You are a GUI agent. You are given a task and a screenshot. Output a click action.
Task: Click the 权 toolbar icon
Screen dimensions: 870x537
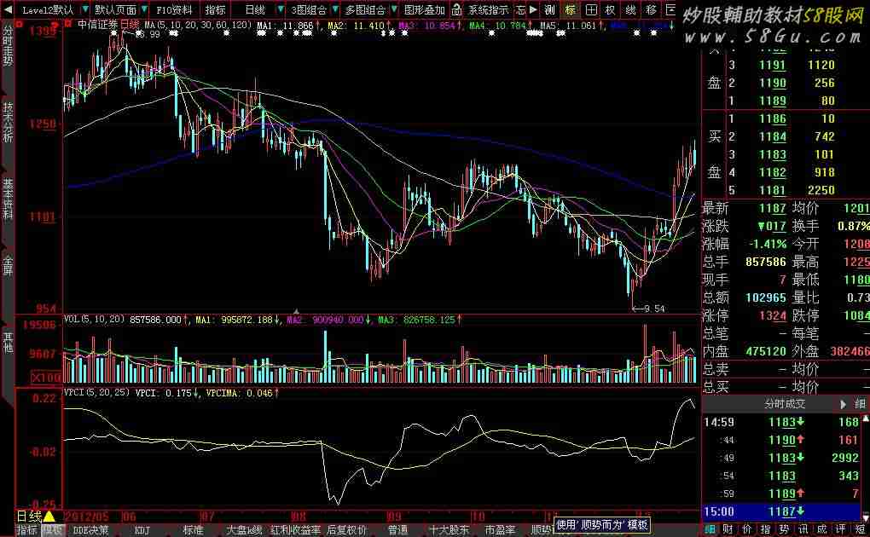pos(611,9)
